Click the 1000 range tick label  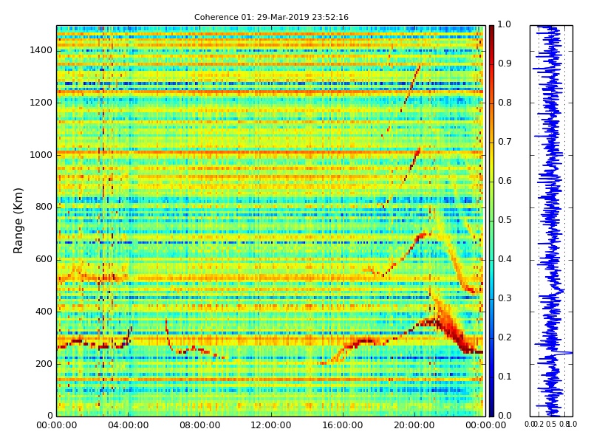point(41,155)
